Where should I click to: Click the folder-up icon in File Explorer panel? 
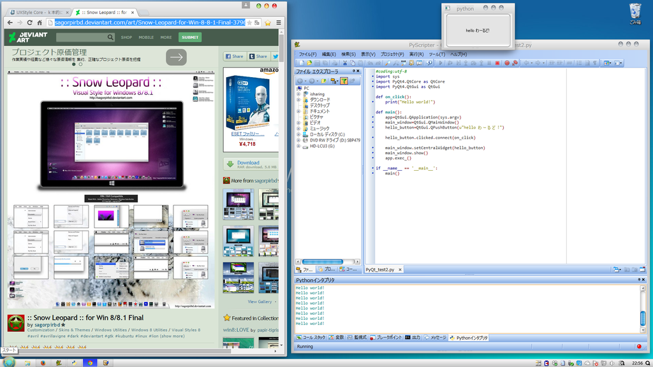[323, 81]
